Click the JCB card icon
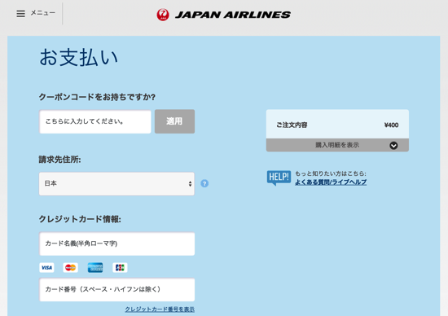 (120, 268)
